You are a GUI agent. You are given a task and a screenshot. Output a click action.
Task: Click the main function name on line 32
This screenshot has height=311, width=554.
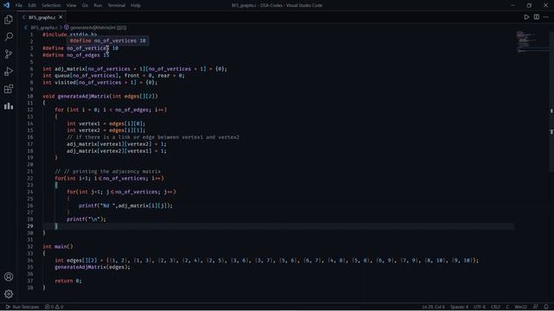(x=61, y=246)
